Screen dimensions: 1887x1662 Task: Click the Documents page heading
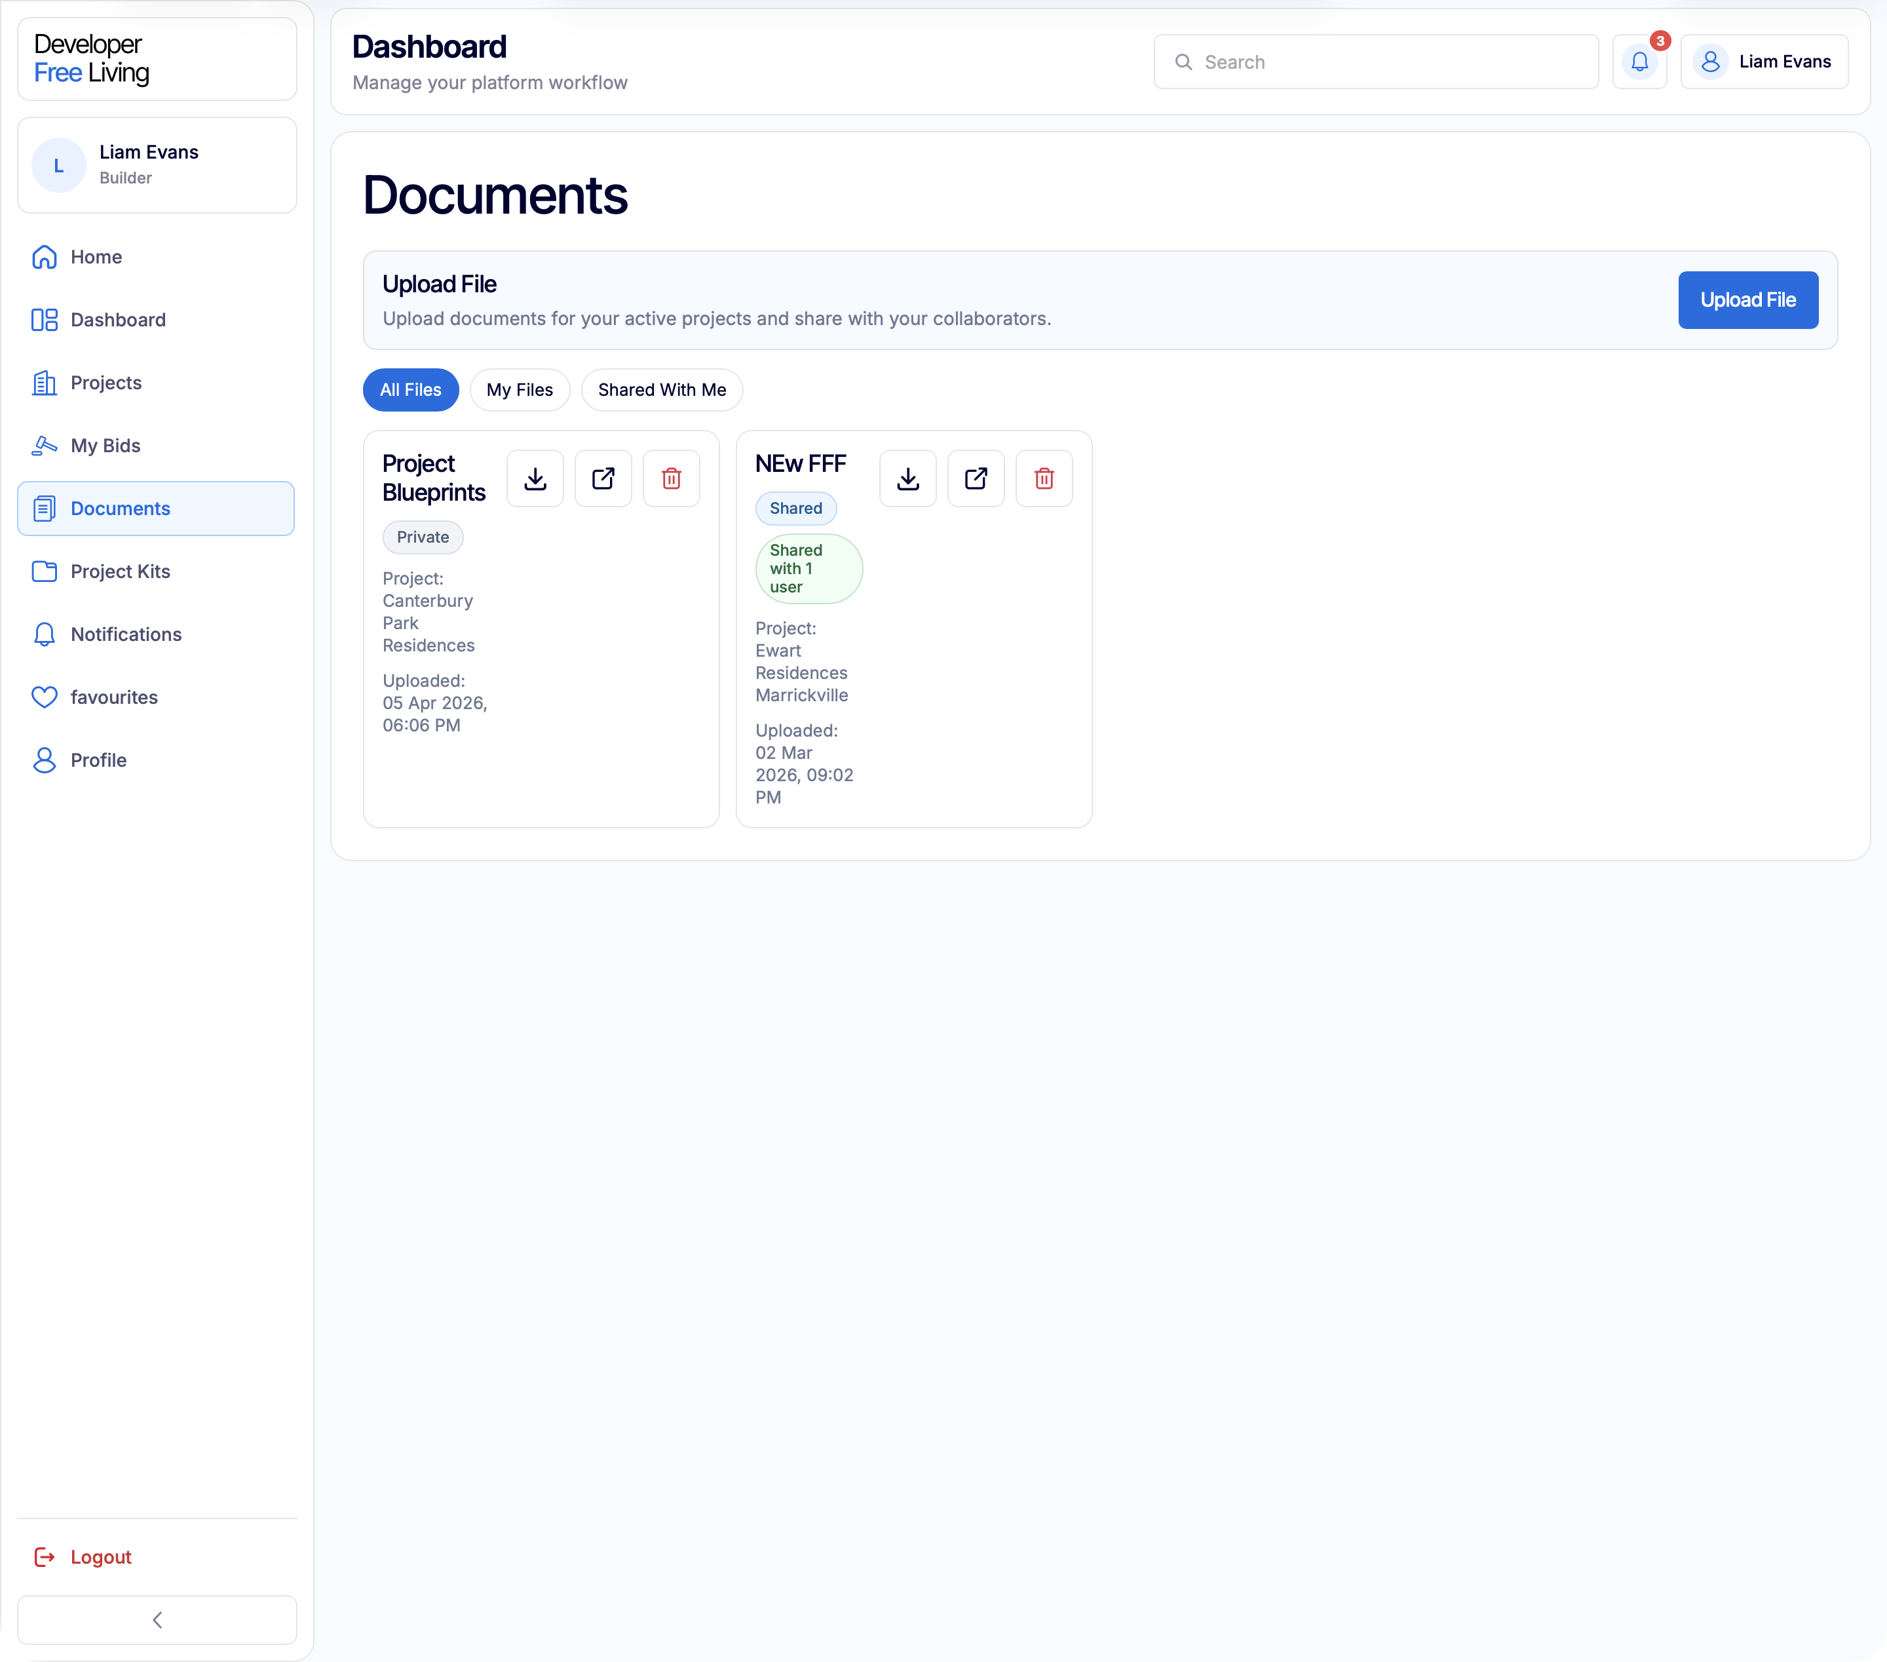(x=495, y=196)
